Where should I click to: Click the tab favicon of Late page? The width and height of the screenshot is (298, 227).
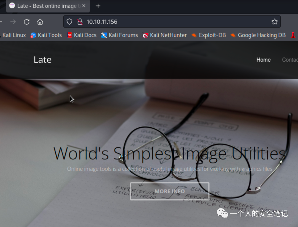pyautogui.click(x=12, y=6)
